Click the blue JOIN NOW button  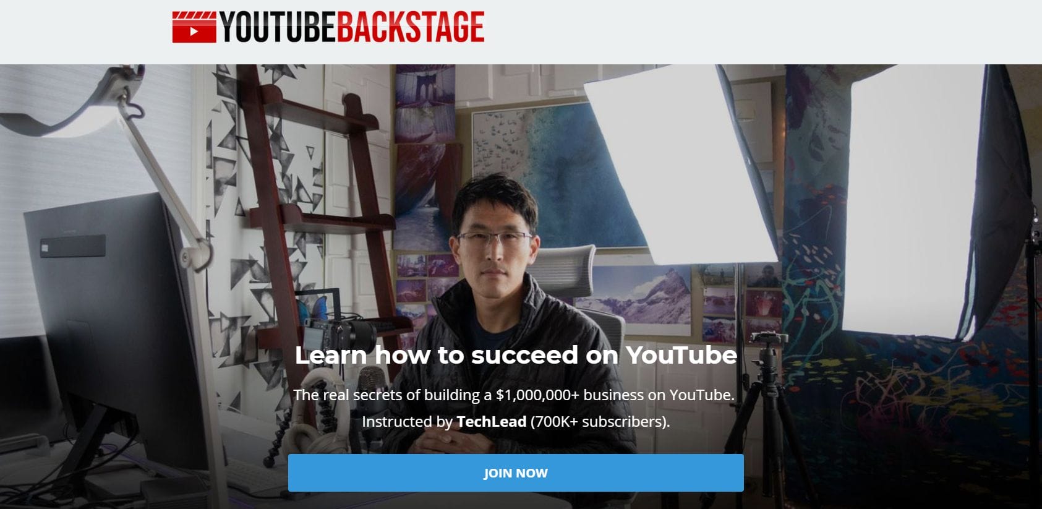click(516, 473)
